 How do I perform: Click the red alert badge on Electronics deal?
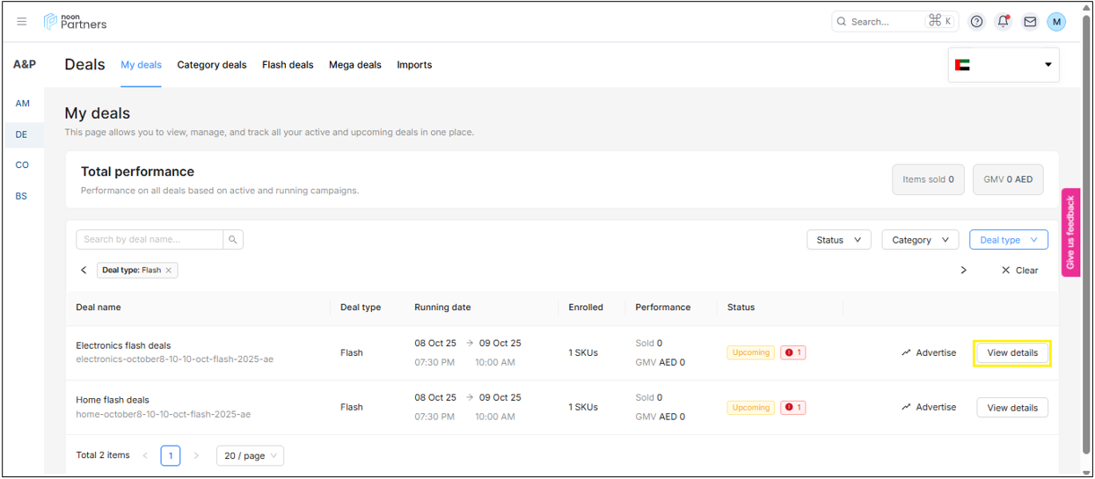[x=793, y=352]
